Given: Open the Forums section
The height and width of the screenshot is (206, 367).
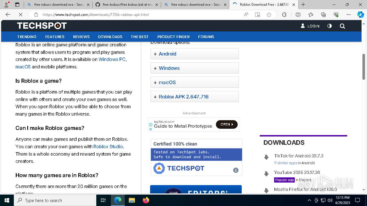Looking at the screenshot, I should click(x=206, y=37).
